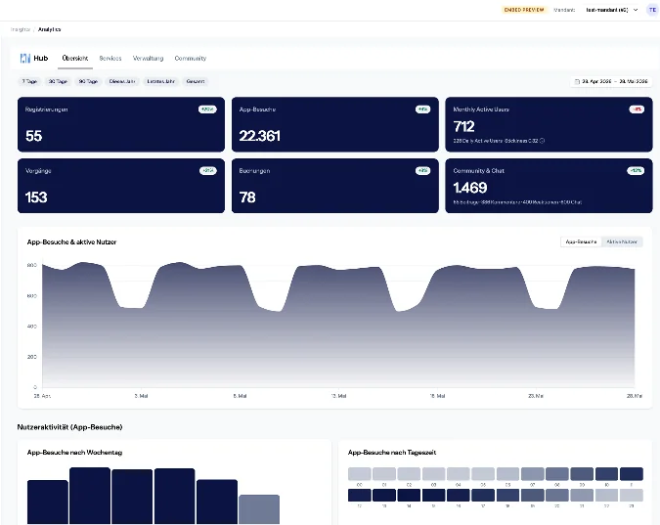The width and height of the screenshot is (660, 525).
Task: Open the test-mandant selector
Action: click(x=612, y=10)
